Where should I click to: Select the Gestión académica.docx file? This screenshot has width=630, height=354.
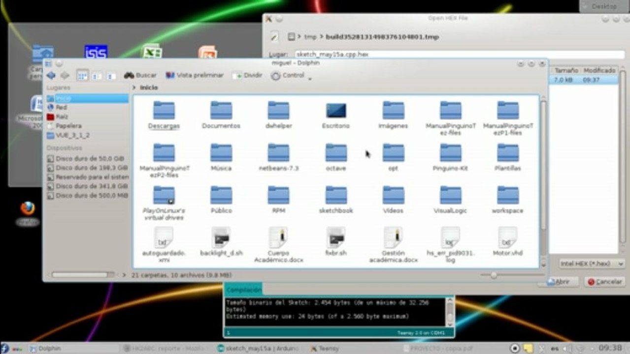coord(393,245)
